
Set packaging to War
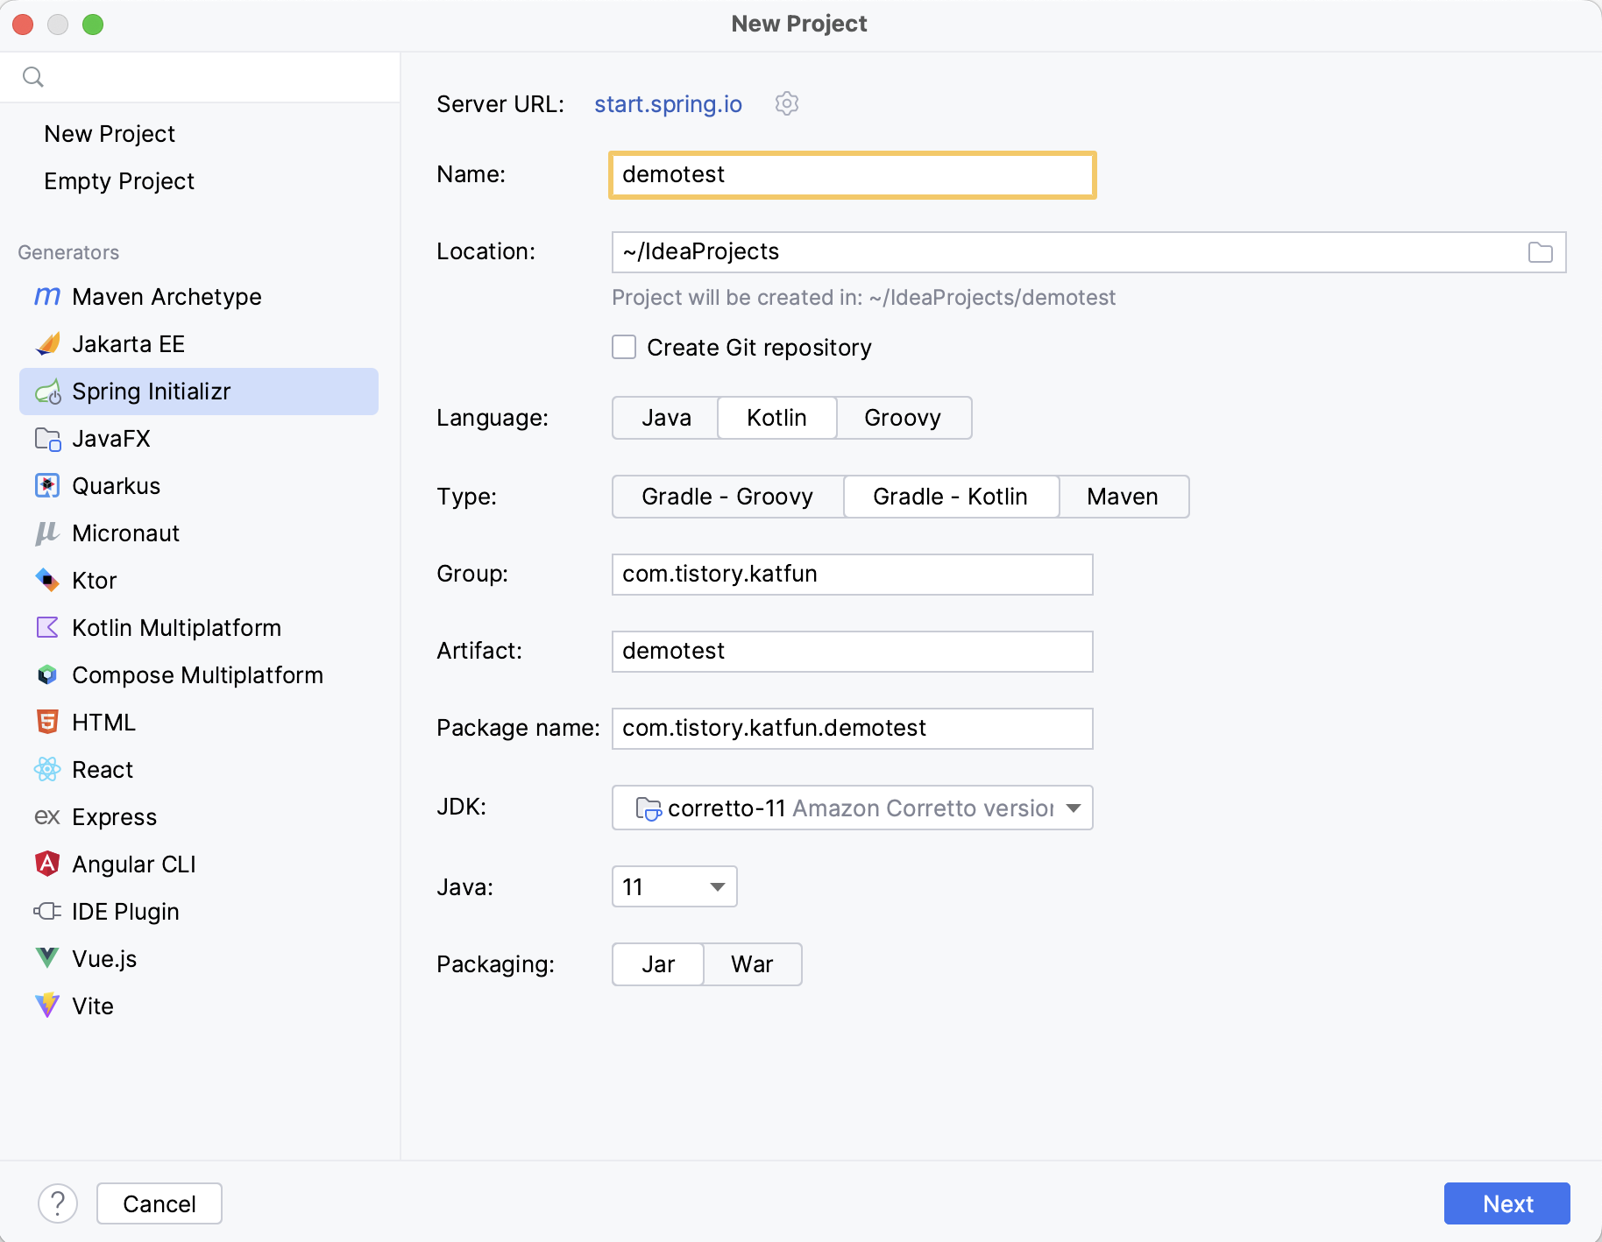click(x=752, y=964)
